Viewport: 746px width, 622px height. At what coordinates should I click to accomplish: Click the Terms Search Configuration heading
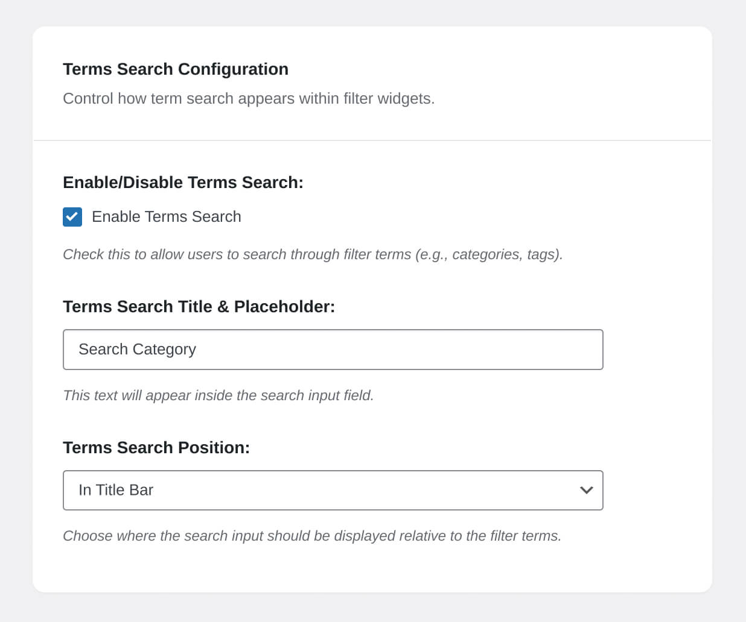click(176, 69)
